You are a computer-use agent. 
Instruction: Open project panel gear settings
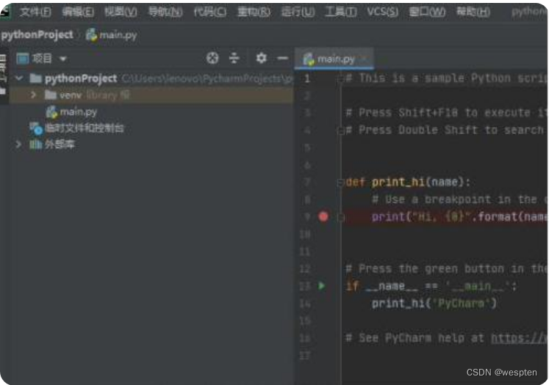tap(261, 58)
